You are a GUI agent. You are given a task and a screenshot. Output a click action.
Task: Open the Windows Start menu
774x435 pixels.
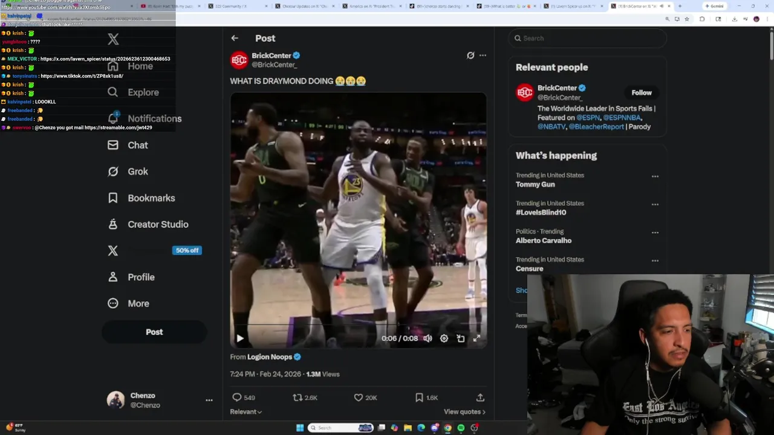(300, 428)
